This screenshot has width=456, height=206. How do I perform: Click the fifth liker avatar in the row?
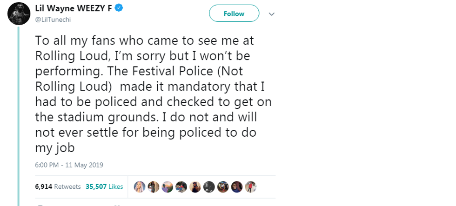195,186
